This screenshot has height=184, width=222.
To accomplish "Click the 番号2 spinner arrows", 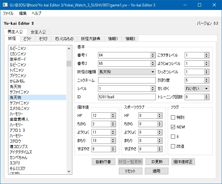I will (x=153, y=64).
